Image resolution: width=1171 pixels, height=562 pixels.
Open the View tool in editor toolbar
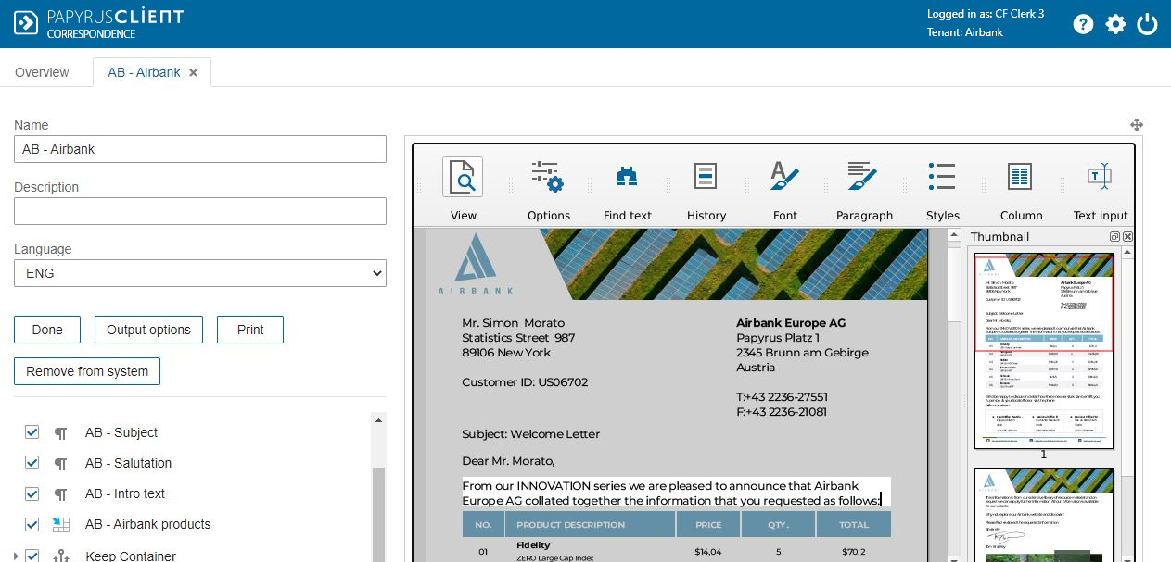coord(463,178)
